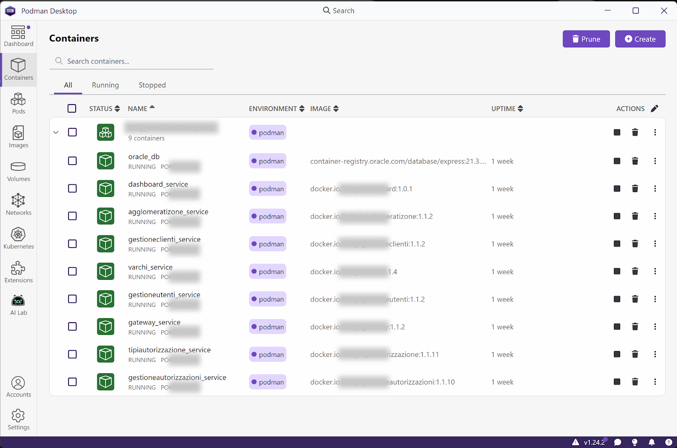Stop the dashboard_service container

pyautogui.click(x=617, y=188)
